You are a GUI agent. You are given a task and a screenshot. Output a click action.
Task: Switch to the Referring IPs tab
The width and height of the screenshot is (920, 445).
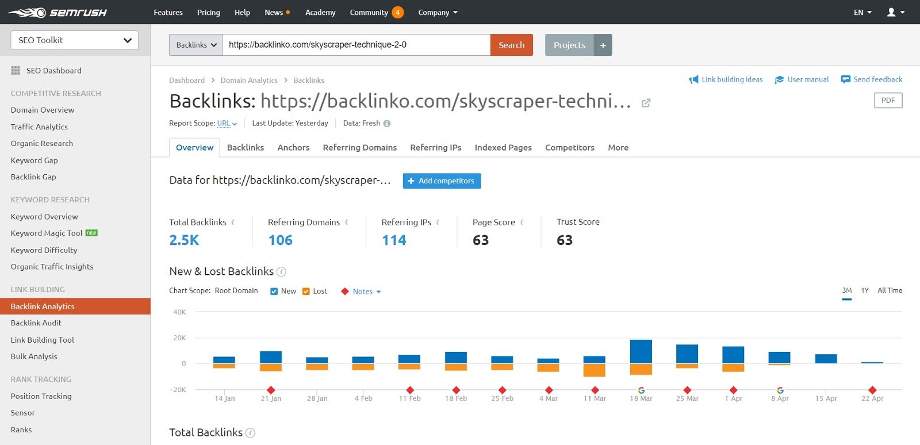pyautogui.click(x=436, y=148)
